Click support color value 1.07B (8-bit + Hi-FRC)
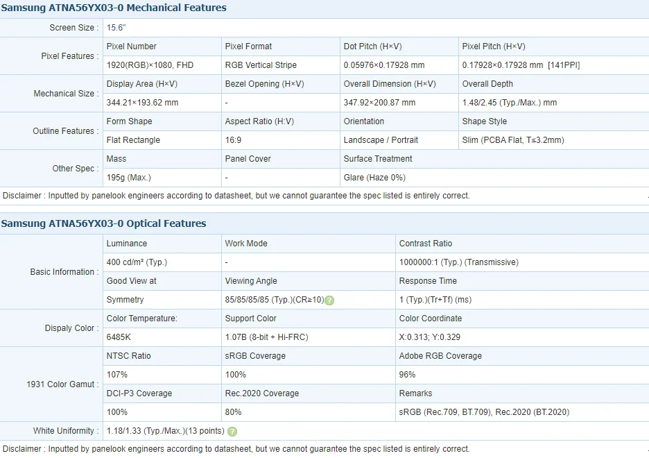The height and width of the screenshot is (458, 649). point(266,337)
